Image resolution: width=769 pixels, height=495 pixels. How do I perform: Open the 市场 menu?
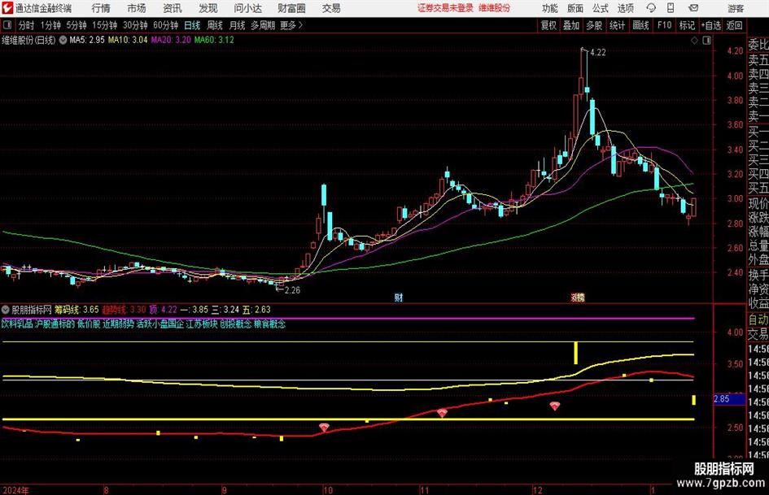pos(137,8)
